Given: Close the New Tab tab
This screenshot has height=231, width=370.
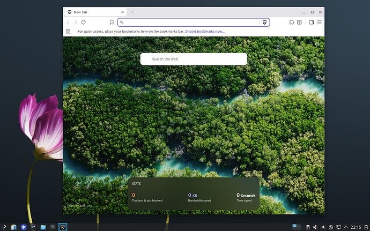Looking at the screenshot, I should (x=122, y=12).
